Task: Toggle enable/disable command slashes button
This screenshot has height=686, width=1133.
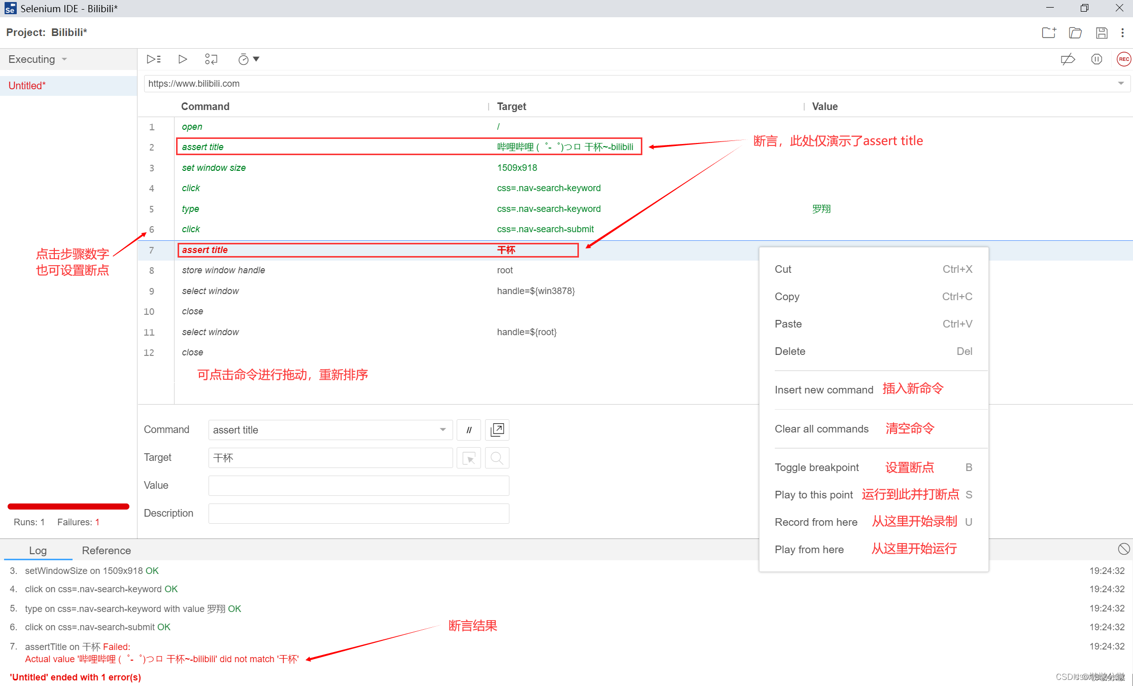Action: [469, 430]
